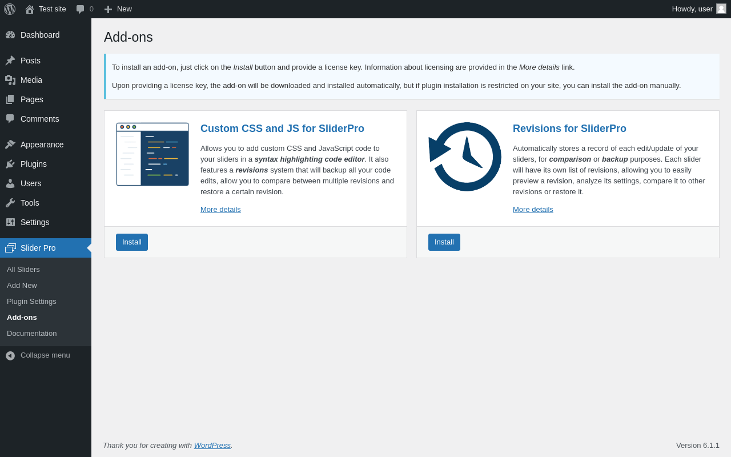Image resolution: width=731 pixels, height=457 pixels.
Task: Open the Users menu item
Action: pyautogui.click(x=46, y=183)
